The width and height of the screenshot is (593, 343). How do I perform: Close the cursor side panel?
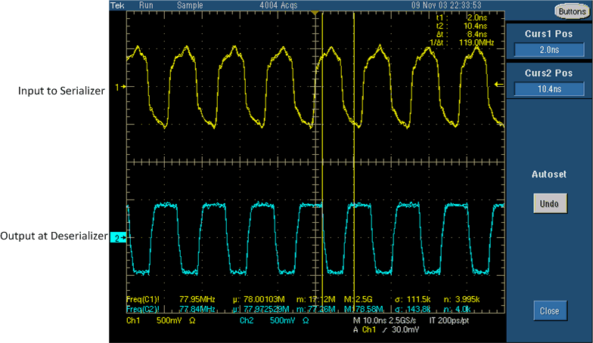click(x=548, y=311)
